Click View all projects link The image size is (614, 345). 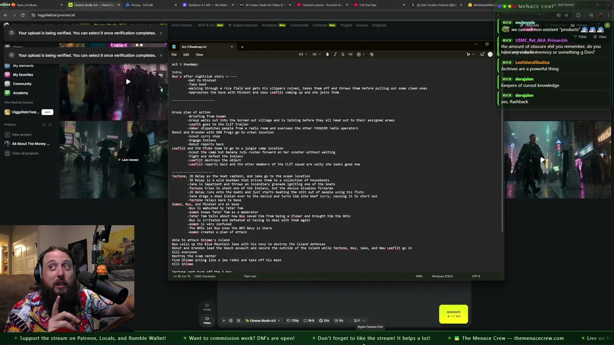pos(25,153)
